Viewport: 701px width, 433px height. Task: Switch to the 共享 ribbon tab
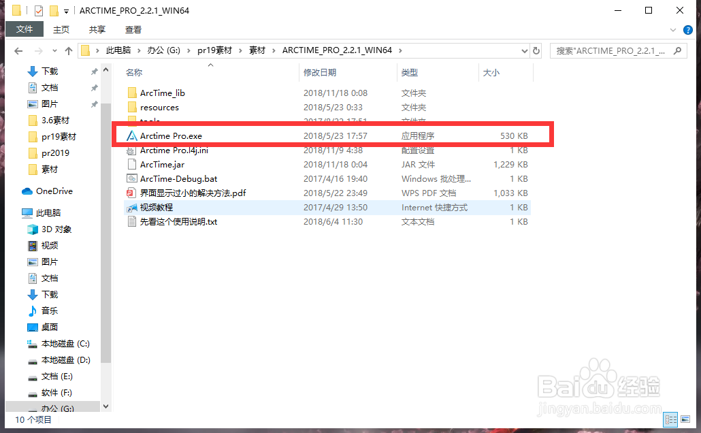[97, 29]
